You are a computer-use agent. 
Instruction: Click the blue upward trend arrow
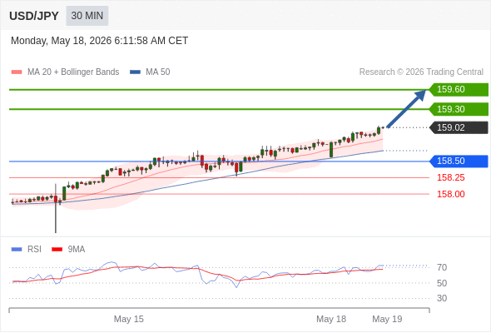pos(406,109)
